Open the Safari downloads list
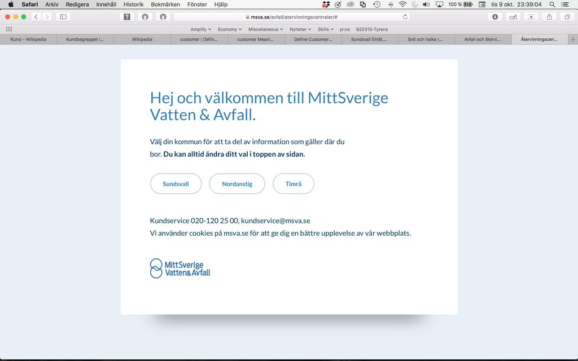The width and height of the screenshot is (578, 361). click(x=495, y=17)
